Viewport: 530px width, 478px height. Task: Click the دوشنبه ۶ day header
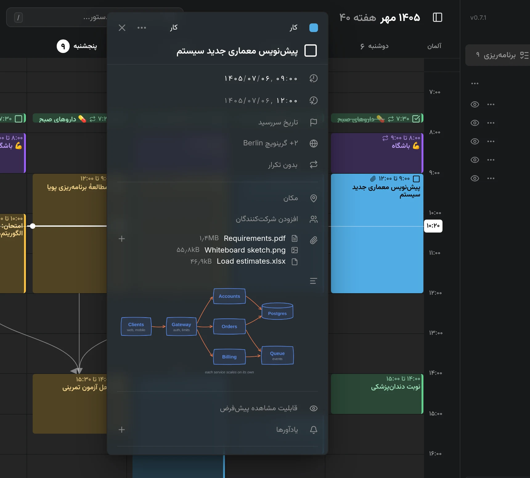click(x=374, y=46)
